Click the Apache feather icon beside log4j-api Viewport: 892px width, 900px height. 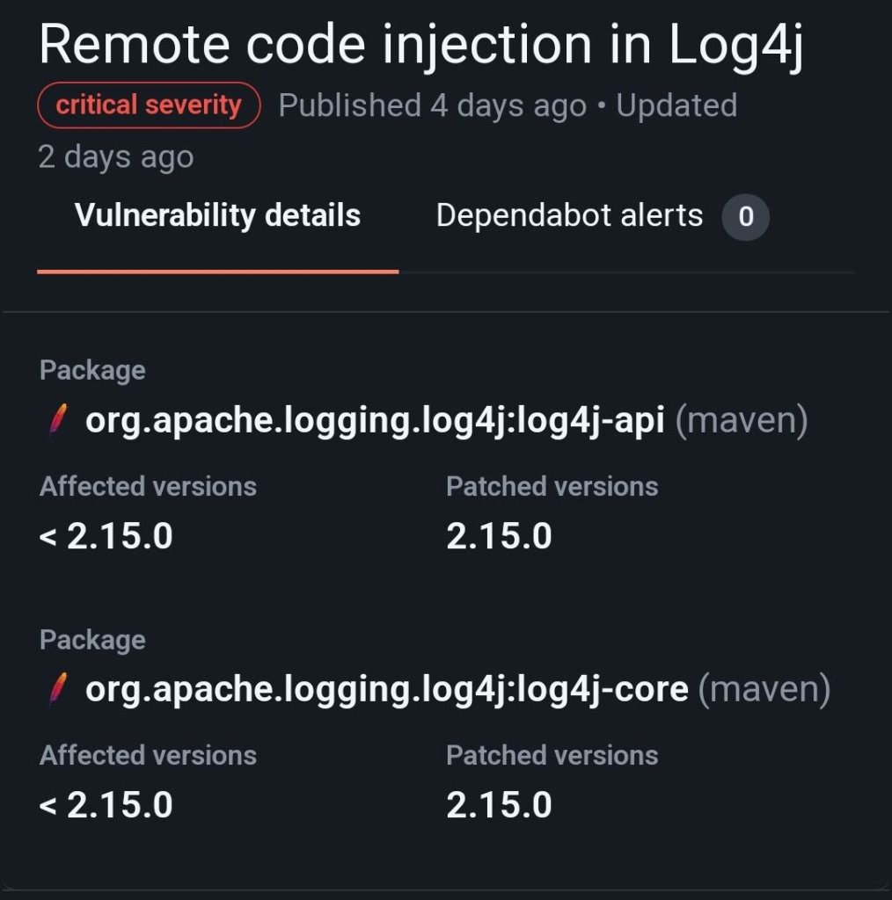[55, 422]
